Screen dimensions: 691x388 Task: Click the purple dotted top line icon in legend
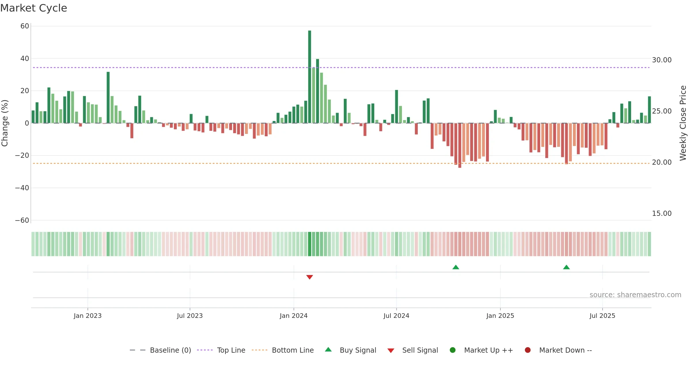click(205, 350)
